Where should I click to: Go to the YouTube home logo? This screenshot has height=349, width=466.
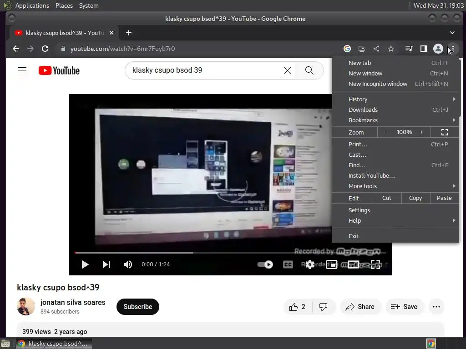[x=59, y=70]
